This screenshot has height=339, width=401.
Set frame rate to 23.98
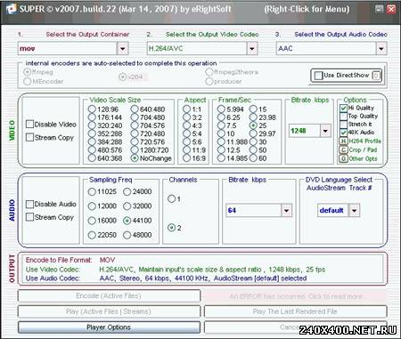point(253,117)
